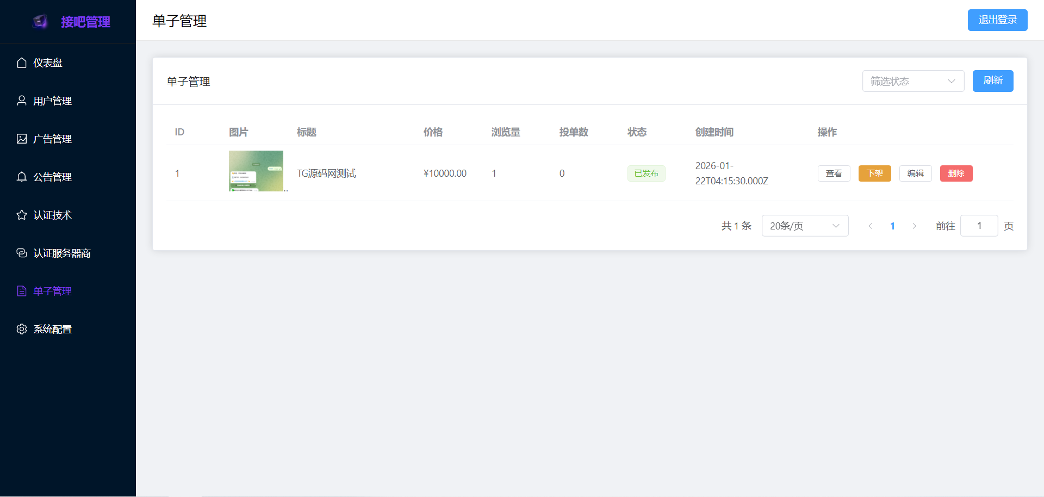Image resolution: width=1044 pixels, height=497 pixels.
Task: Go to next page with right chevron
Action: (x=914, y=226)
